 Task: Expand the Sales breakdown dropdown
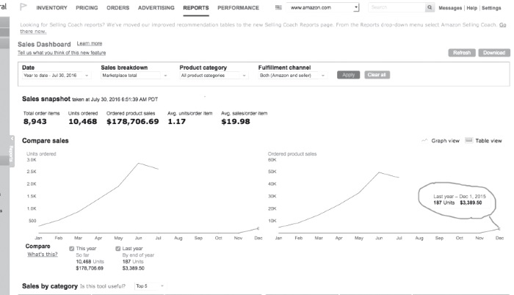tap(135, 75)
